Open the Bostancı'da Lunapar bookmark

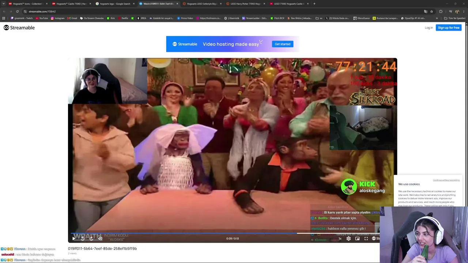(x=385, y=18)
